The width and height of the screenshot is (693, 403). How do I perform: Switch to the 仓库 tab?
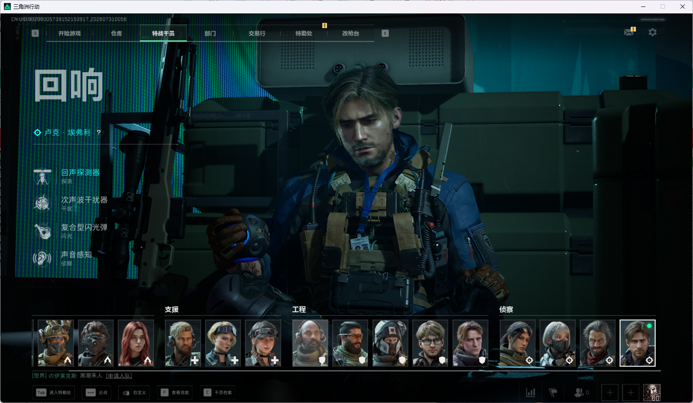pyautogui.click(x=116, y=33)
